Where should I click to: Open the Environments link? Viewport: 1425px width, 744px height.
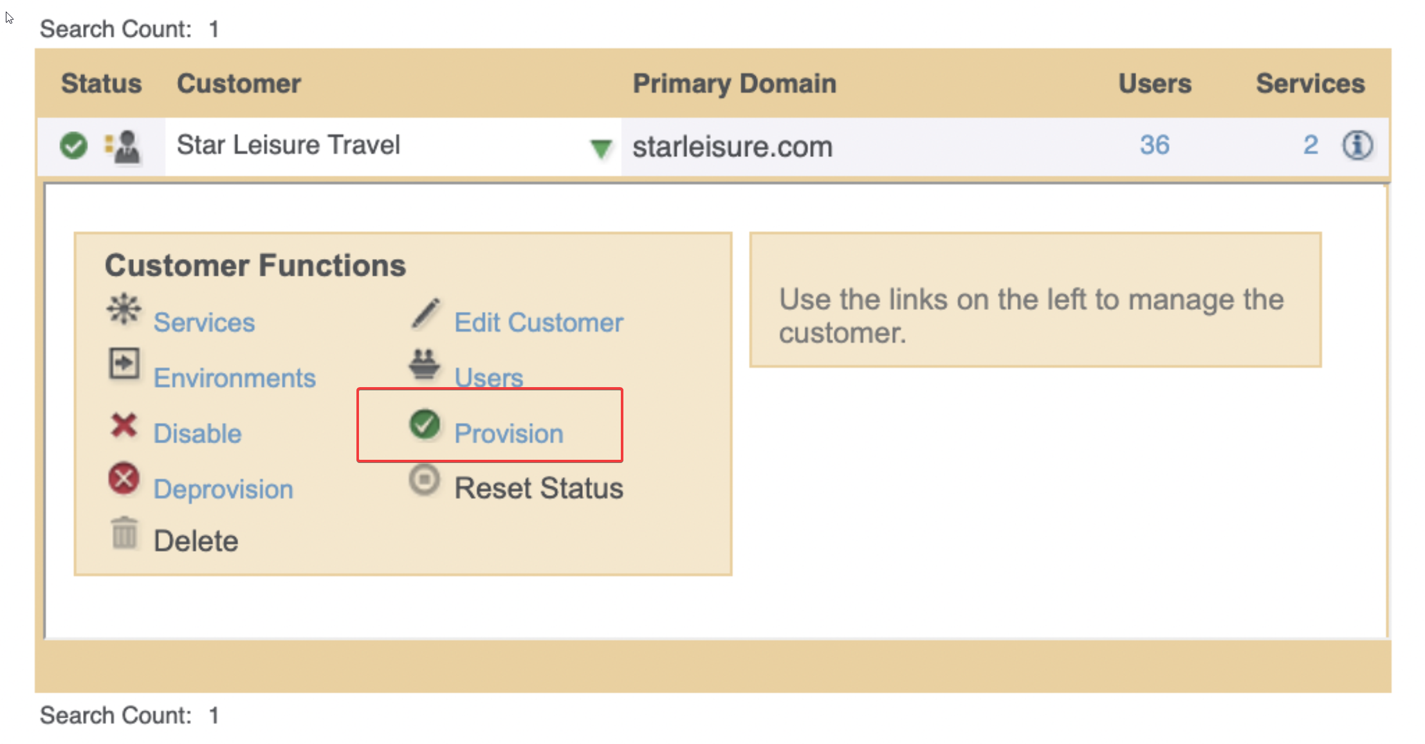point(234,378)
